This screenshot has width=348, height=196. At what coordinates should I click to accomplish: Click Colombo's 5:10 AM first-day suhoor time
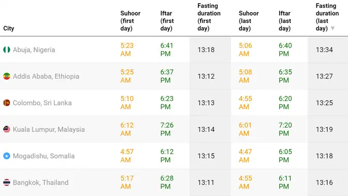coord(127,103)
